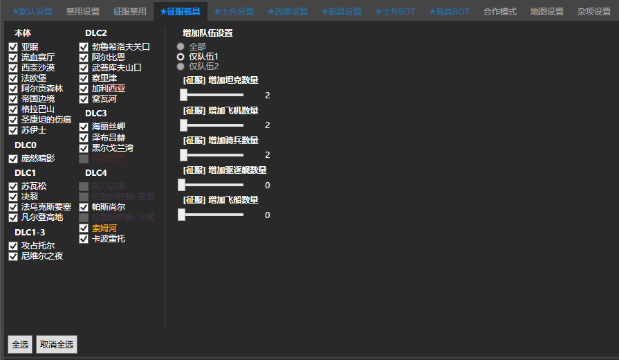Toggle the 西奈沙漠 checkbox

pyautogui.click(x=13, y=68)
